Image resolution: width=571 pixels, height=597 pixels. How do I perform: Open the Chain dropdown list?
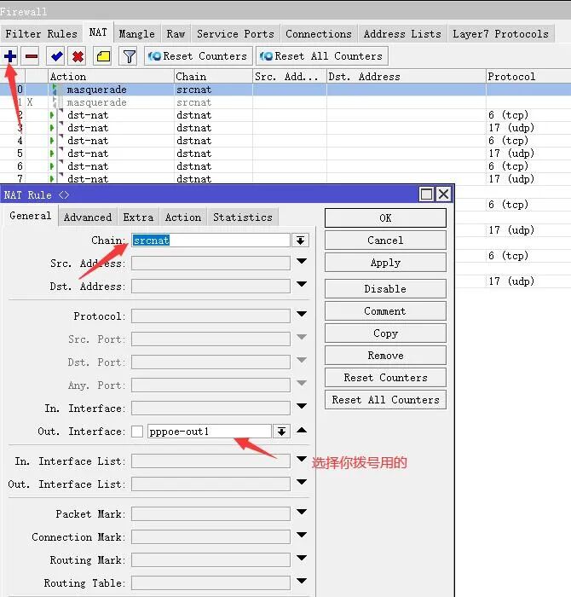tap(301, 241)
